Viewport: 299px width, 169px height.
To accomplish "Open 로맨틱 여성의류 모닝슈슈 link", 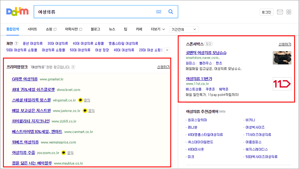I will [x=206, y=53].
